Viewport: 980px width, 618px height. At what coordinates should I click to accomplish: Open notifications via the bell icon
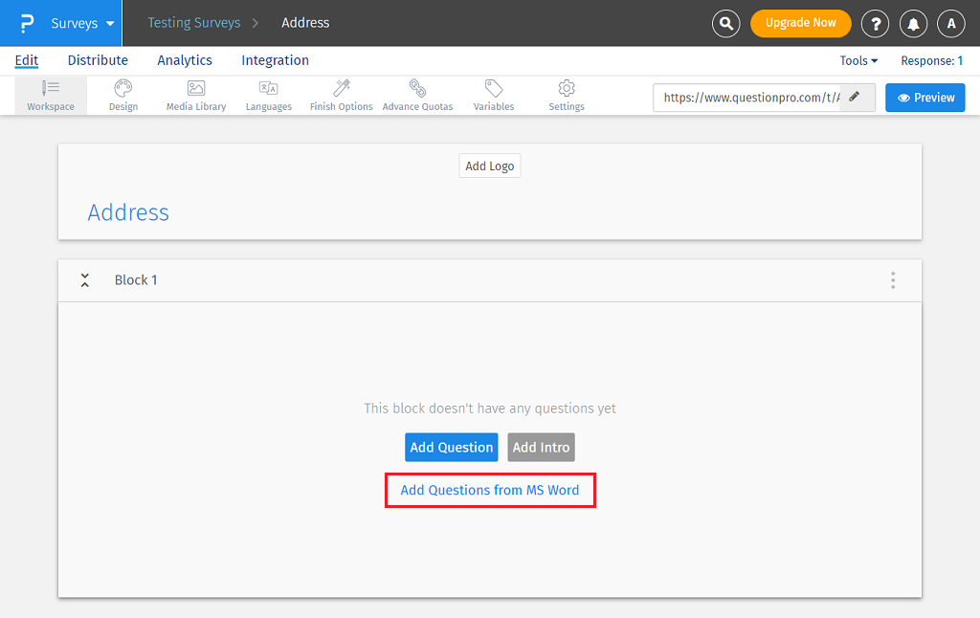[913, 23]
